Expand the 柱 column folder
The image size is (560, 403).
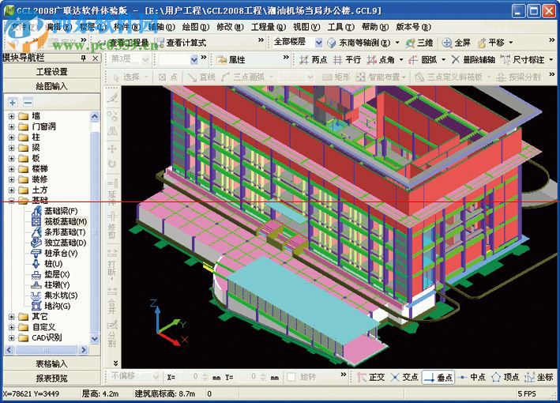11,137
